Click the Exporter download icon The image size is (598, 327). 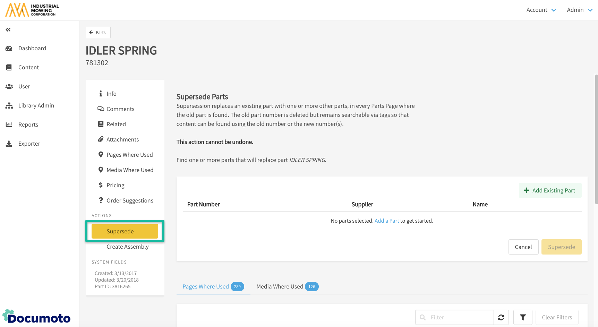[x=9, y=144]
